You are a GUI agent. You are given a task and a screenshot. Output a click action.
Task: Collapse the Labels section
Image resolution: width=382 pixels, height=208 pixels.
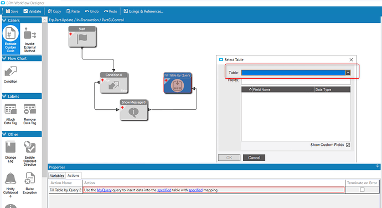[4, 96]
